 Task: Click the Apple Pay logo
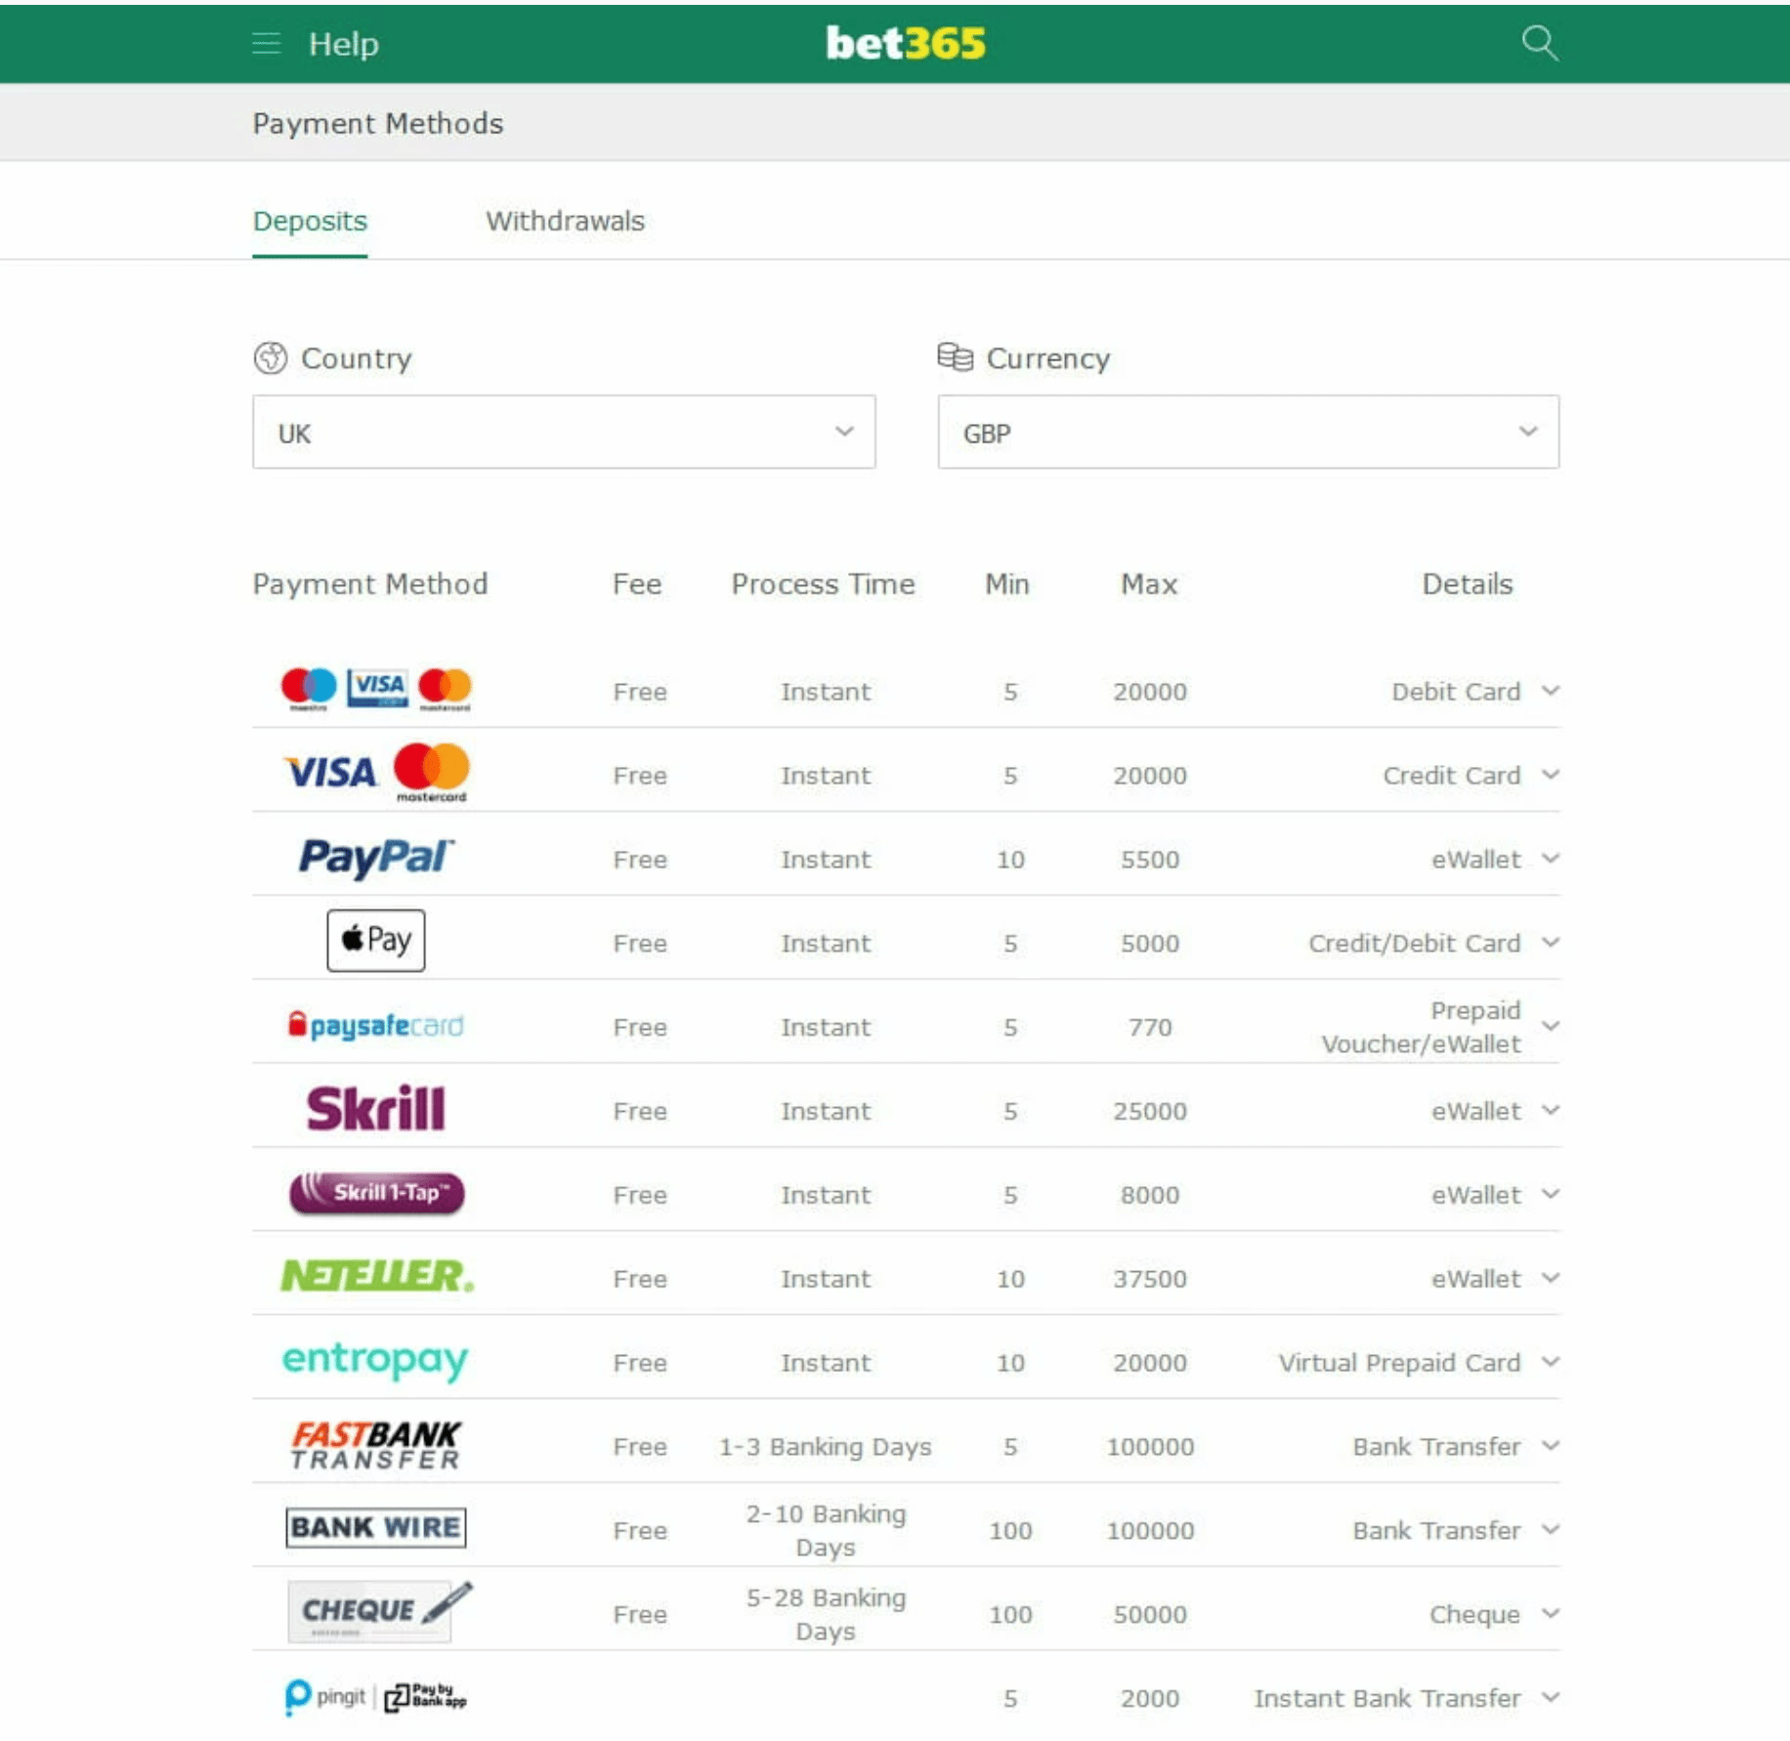[x=376, y=941]
